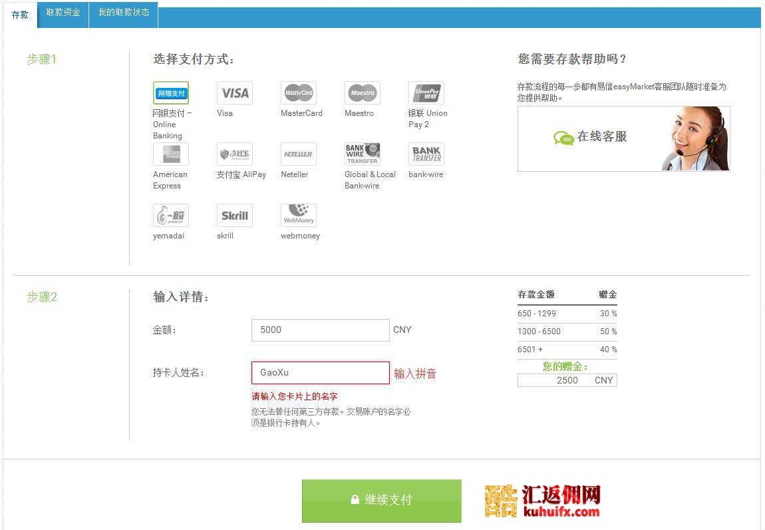Screen dimensions: 765x530
Task: Pick the Maestro card icon
Action: coord(363,93)
